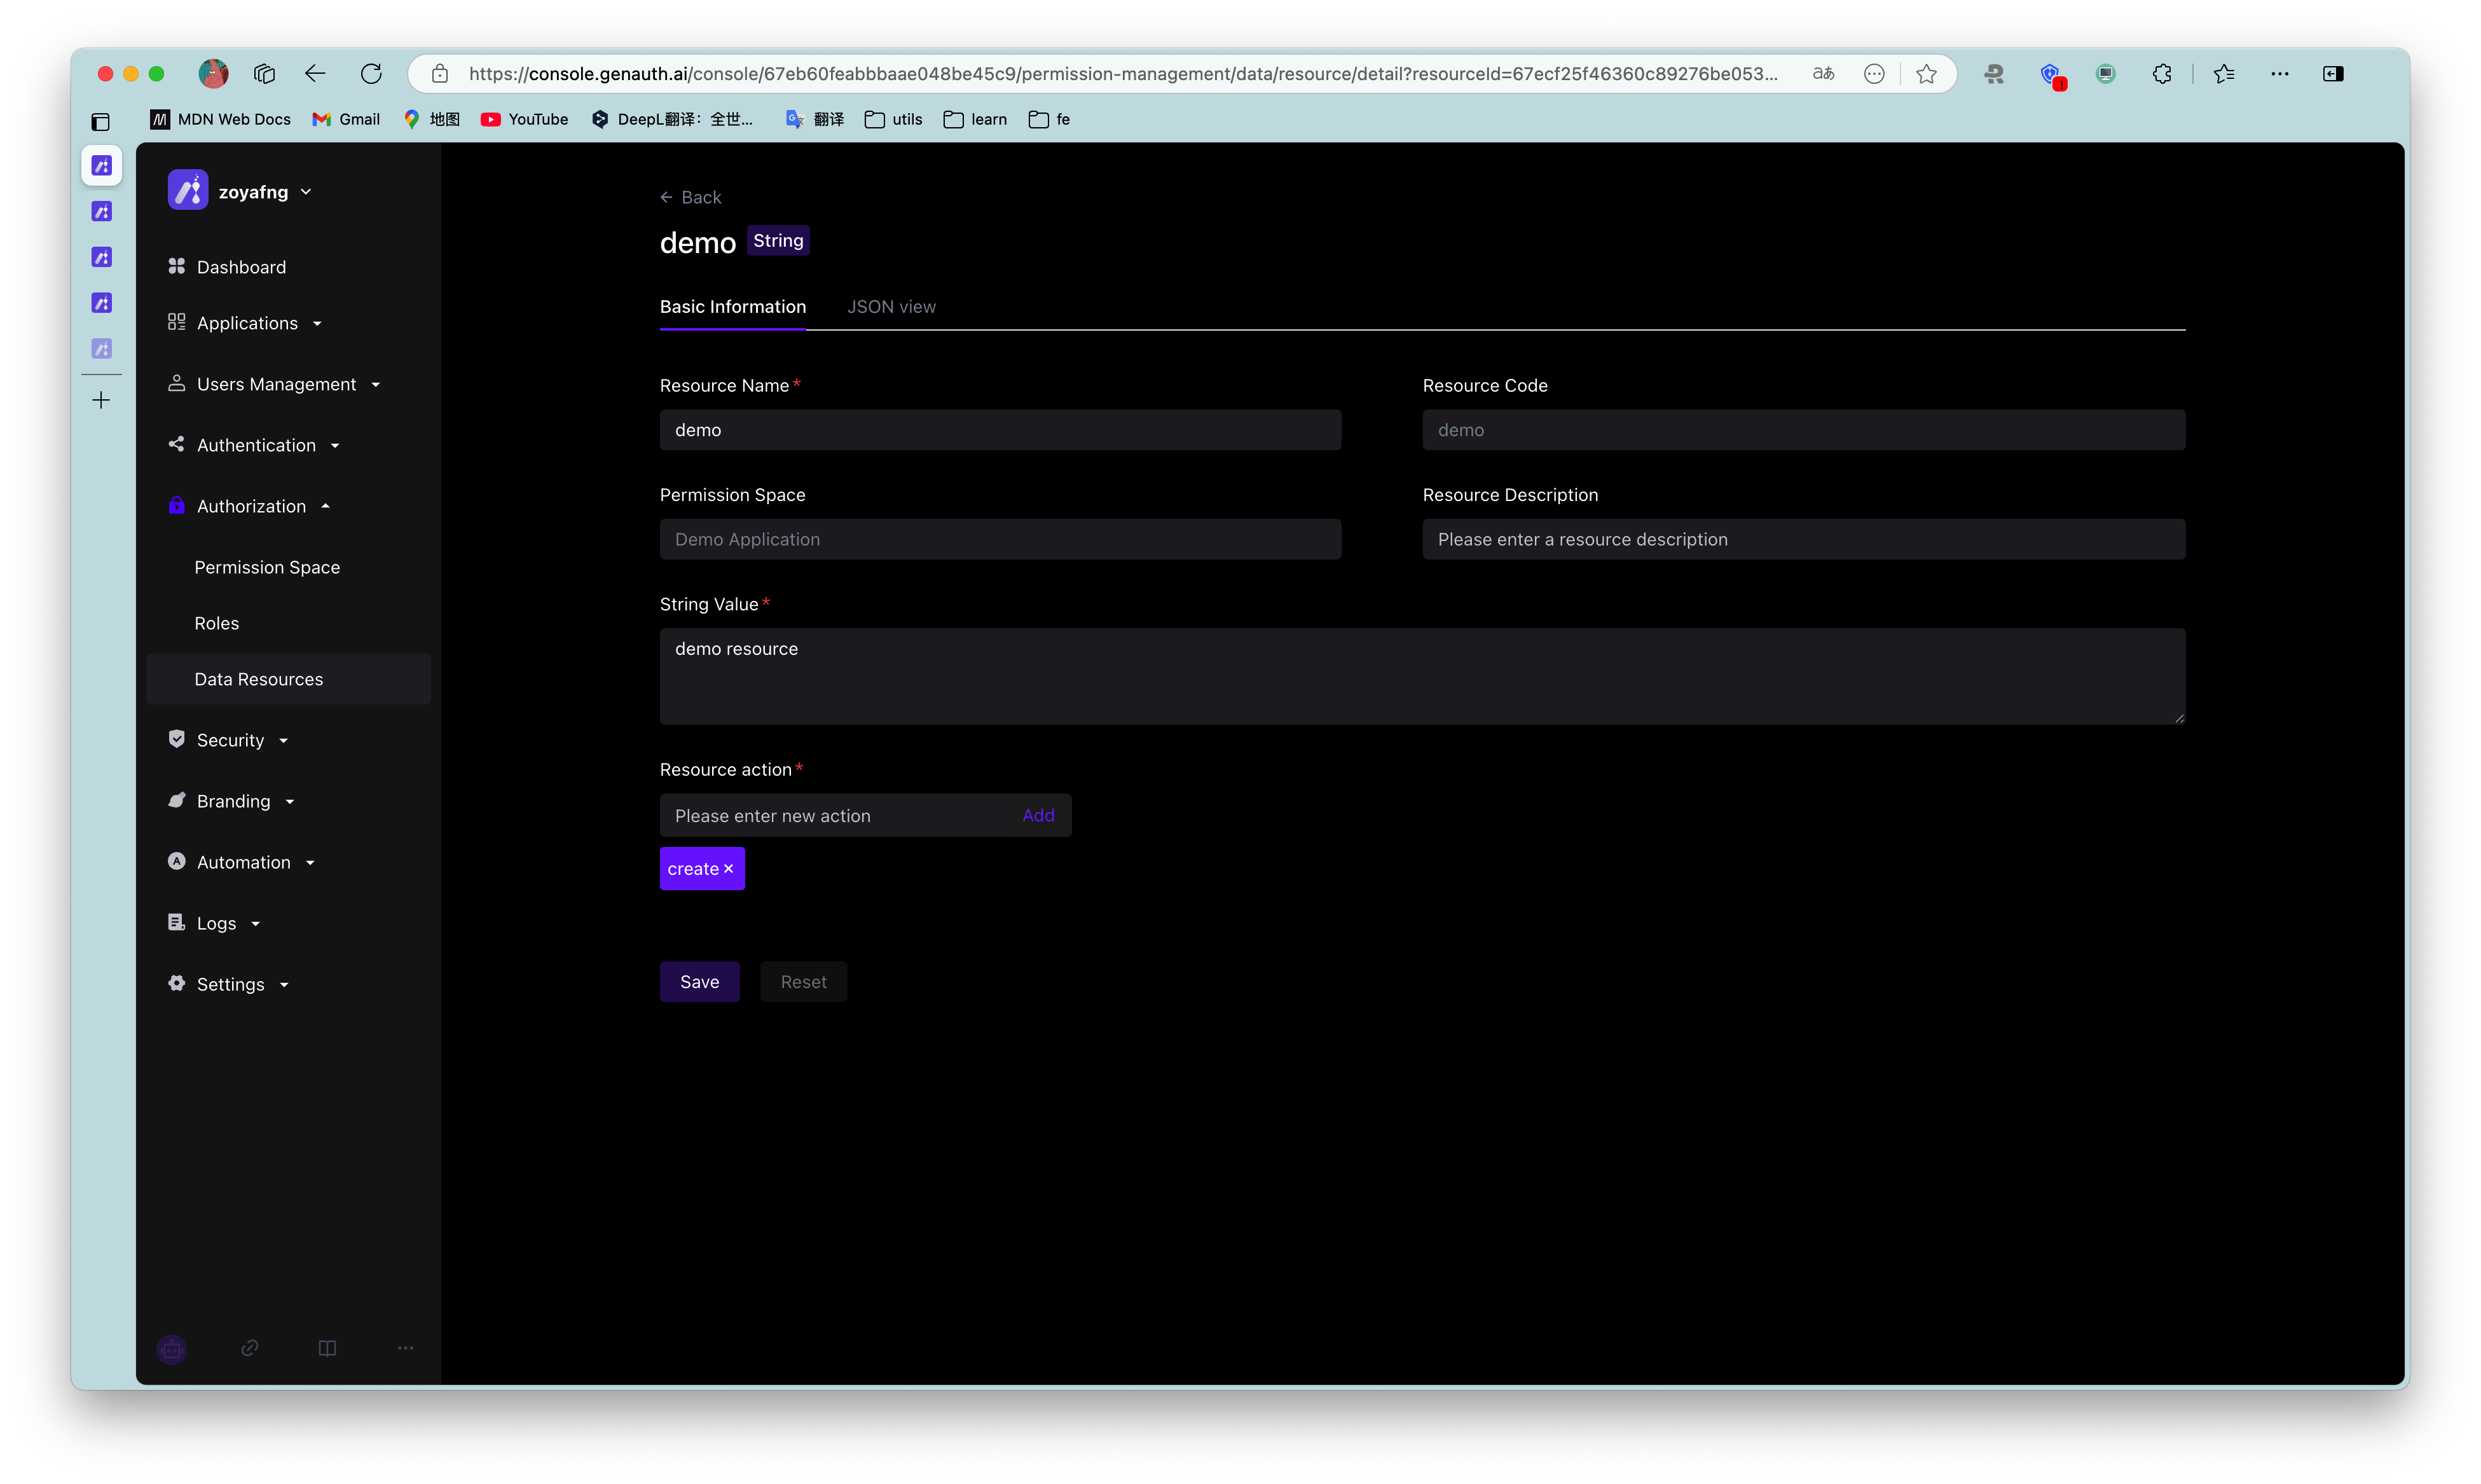
Task: Click the Authorization lock icon
Action: 177,506
